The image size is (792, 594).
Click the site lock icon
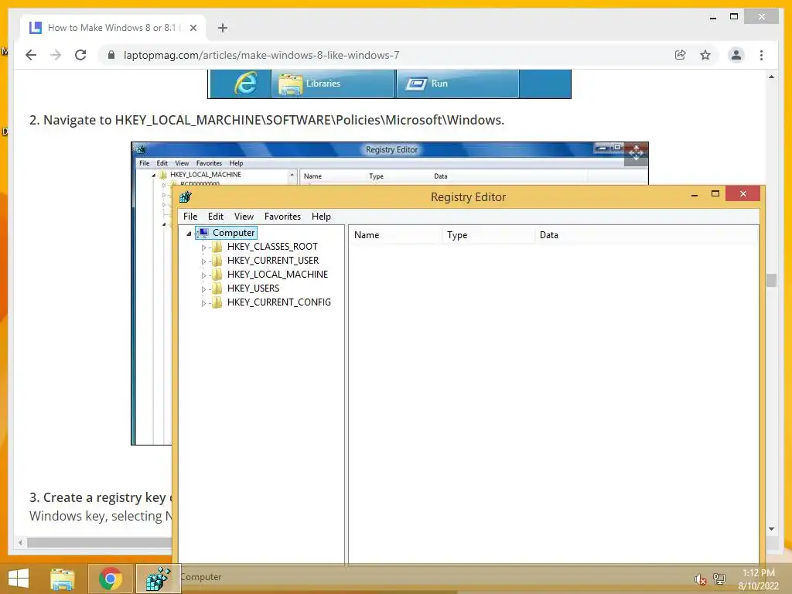tap(111, 55)
